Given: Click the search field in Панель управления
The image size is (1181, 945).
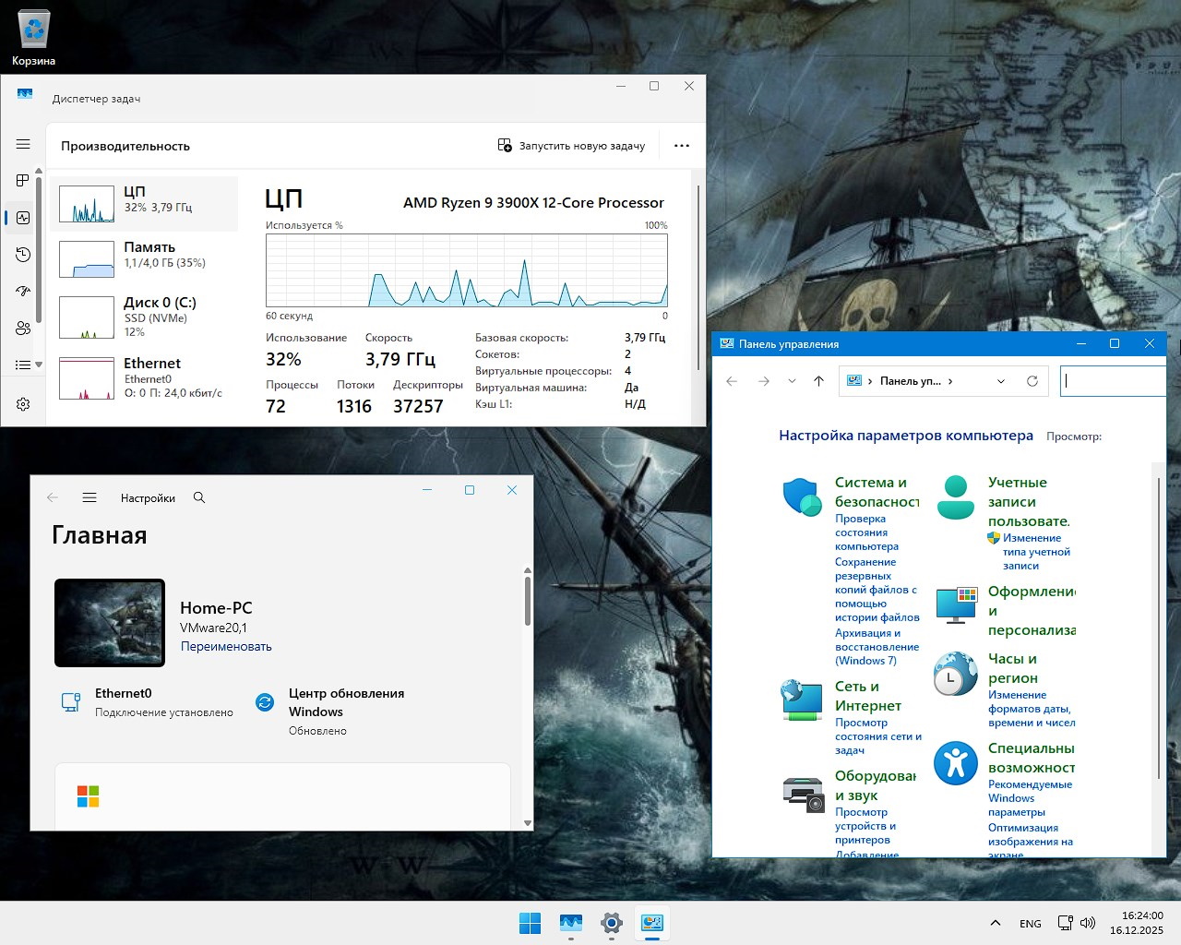Looking at the screenshot, I should pos(1114,381).
